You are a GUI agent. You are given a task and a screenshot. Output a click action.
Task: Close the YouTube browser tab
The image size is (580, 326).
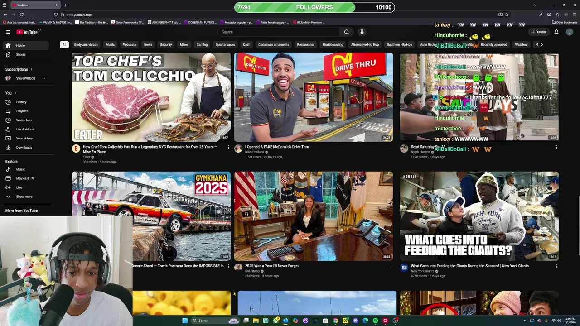(57, 5)
